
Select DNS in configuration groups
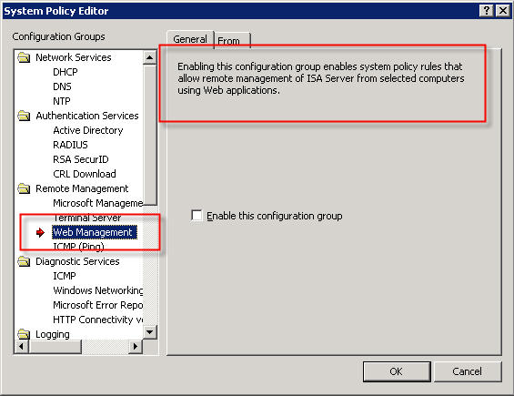pyautogui.click(x=62, y=86)
